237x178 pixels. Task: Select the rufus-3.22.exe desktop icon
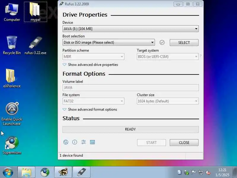(35, 45)
